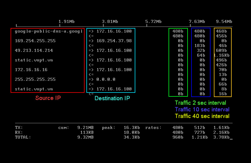Select host 255.255.255.255
Screen dimensions: 251x163
[x=35, y=79]
